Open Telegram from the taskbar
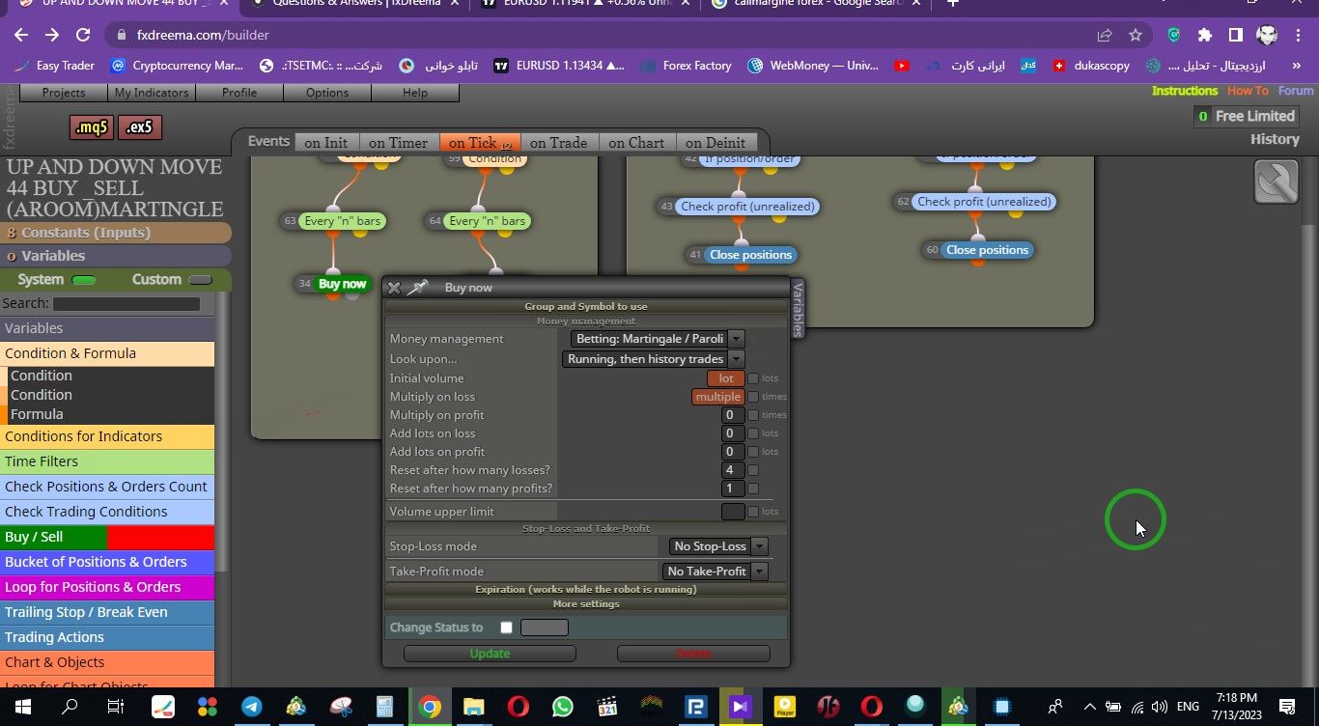Image resolution: width=1319 pixels, height=726 pixels. pos(252,707)
